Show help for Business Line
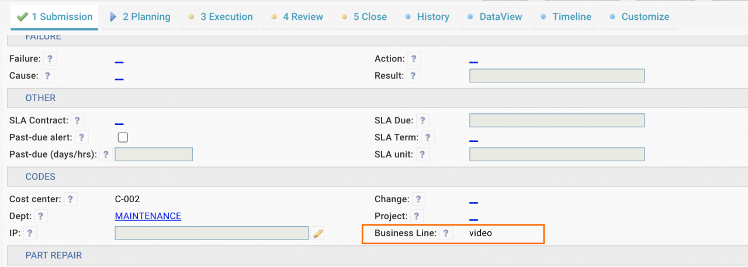The image size is (748, 267). (446, 233)
